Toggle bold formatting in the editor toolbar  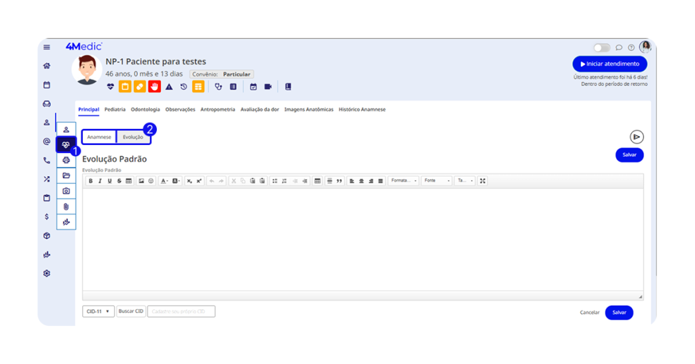(90, 181)
